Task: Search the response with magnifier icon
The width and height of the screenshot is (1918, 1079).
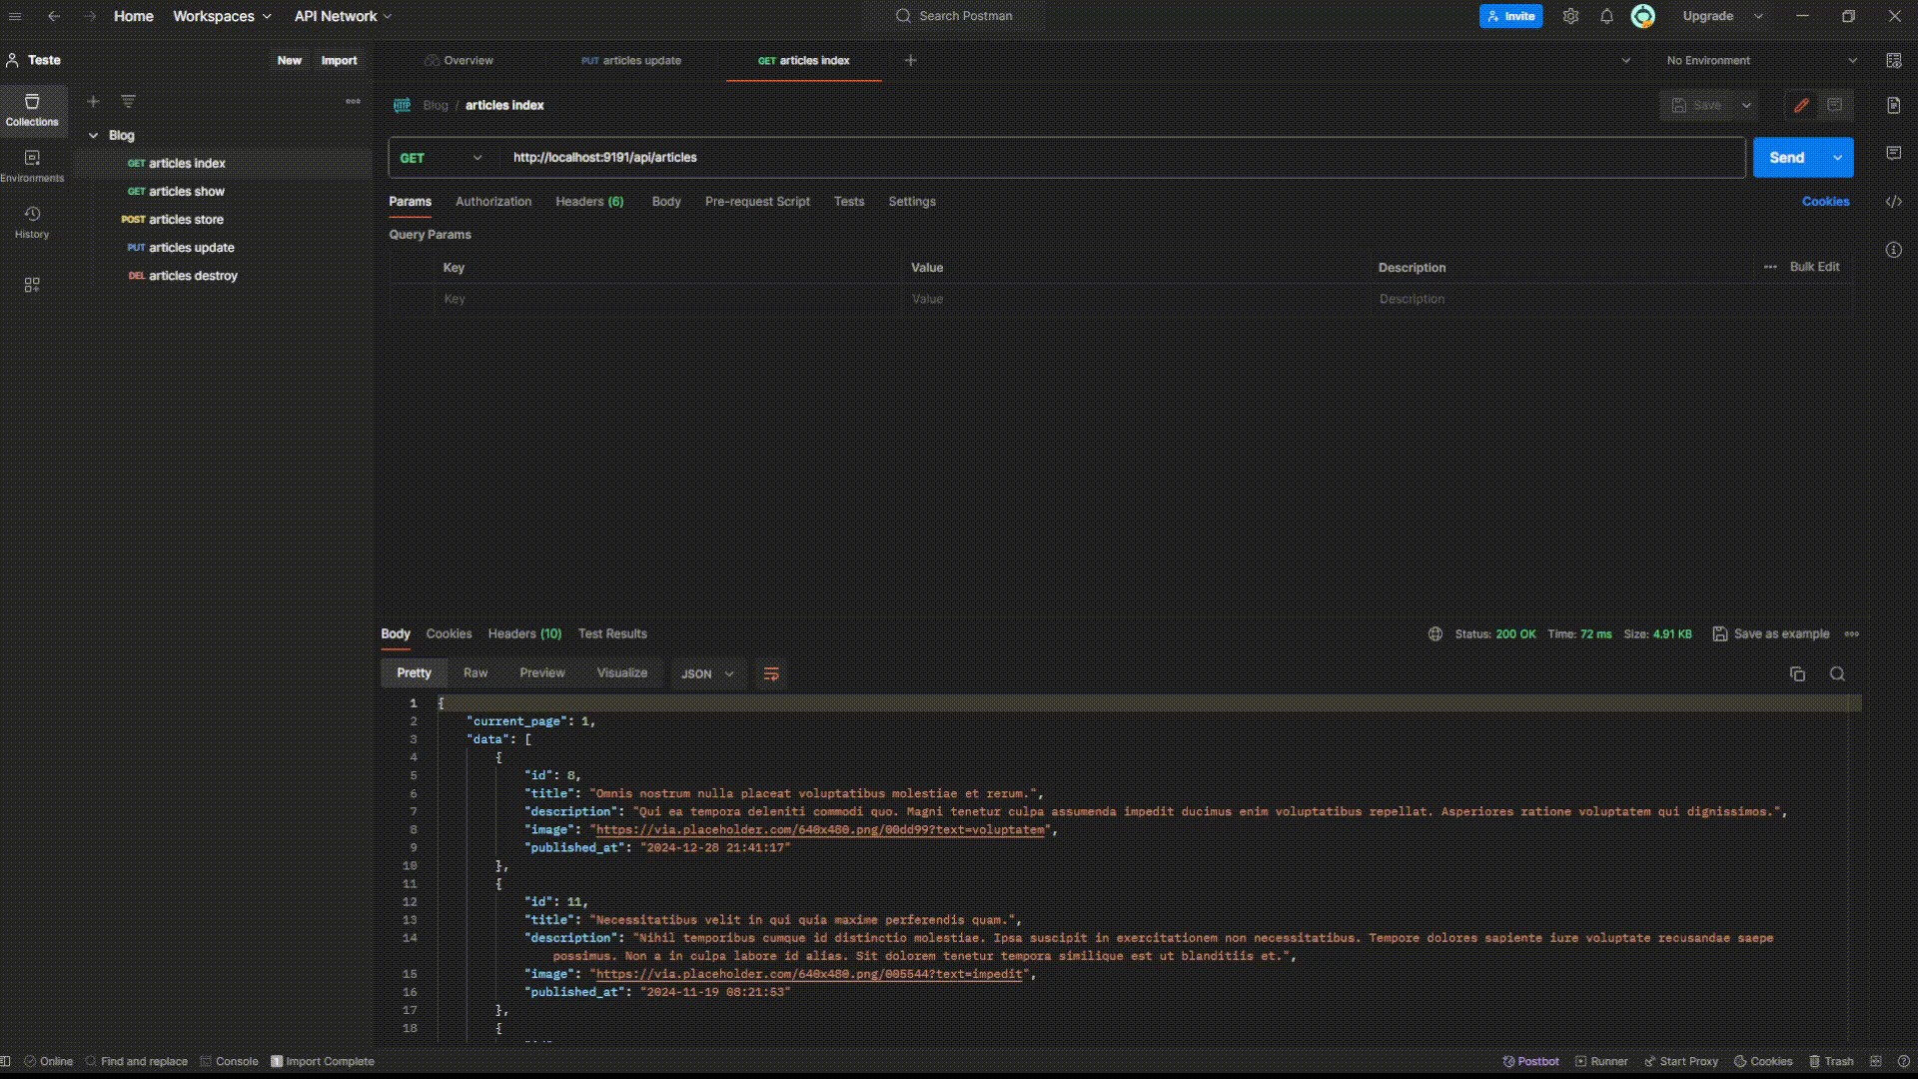Action: [x=1837, y=674]
